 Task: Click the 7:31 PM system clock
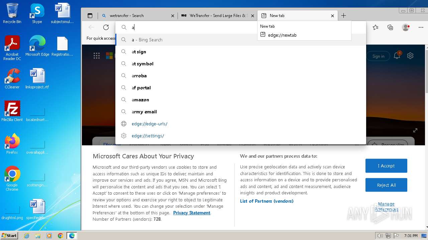coord(411,236)
